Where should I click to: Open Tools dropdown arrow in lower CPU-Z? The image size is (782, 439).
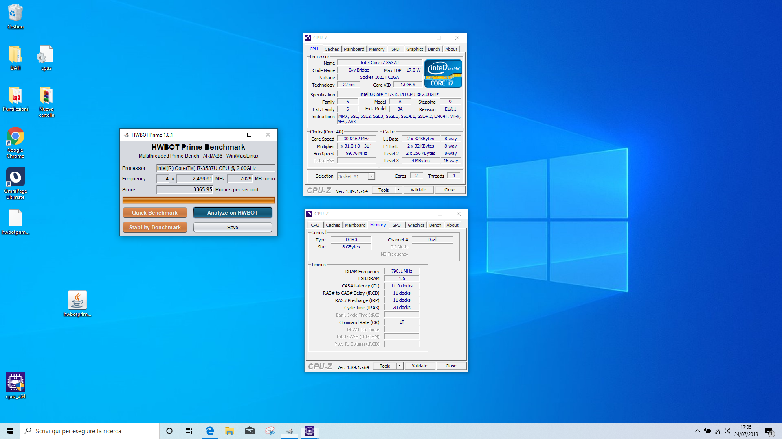click(x=400, y=366)
